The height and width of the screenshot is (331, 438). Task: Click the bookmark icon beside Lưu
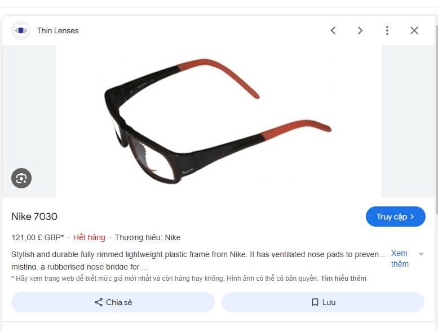point(315,302)
